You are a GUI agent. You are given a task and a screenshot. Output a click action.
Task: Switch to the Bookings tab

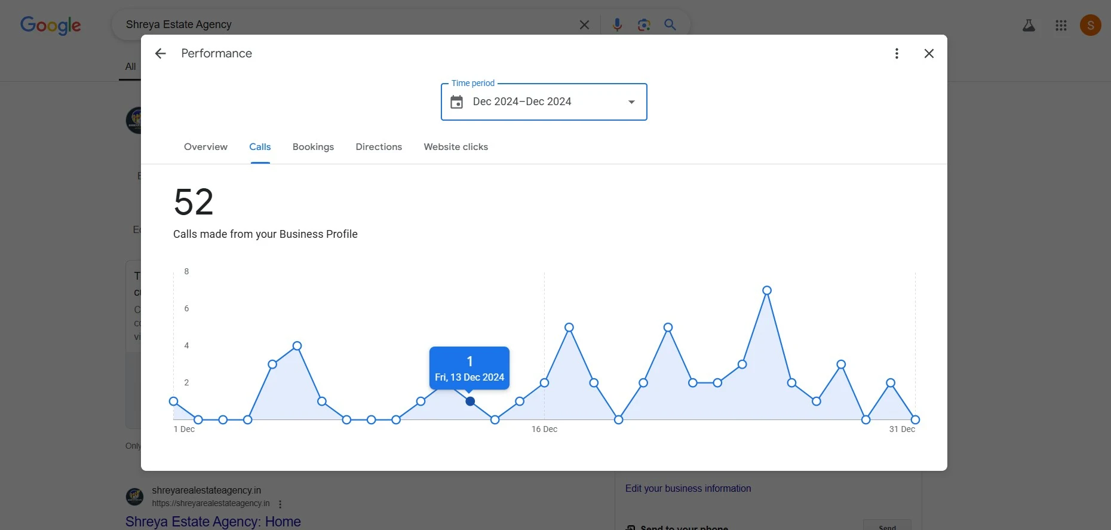[313, 147]
